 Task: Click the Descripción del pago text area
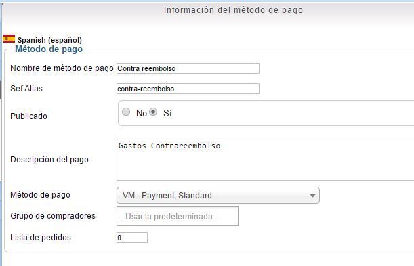[265, 160]
